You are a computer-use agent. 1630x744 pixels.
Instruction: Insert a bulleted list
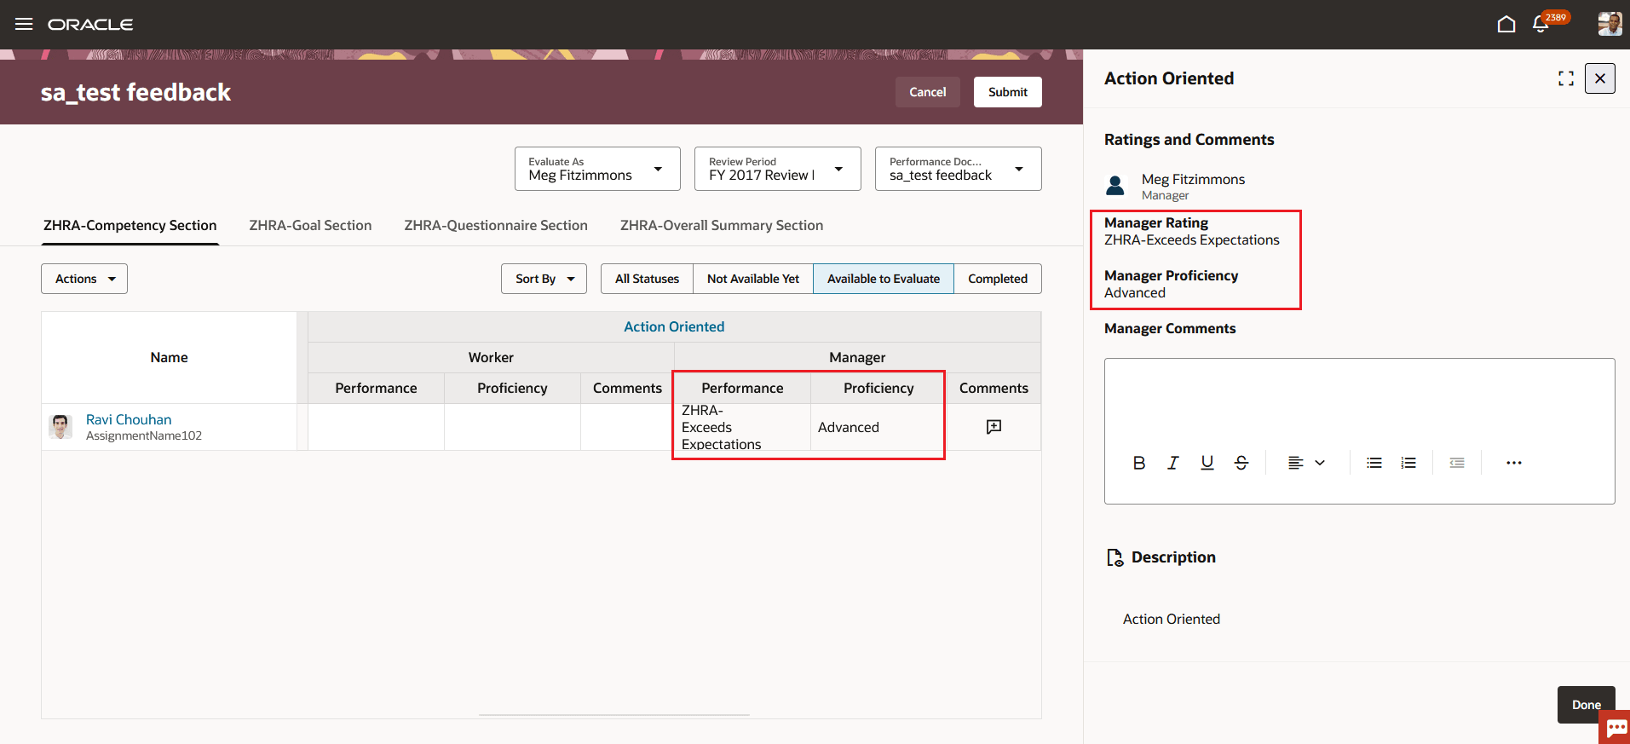pos(1374,463)
